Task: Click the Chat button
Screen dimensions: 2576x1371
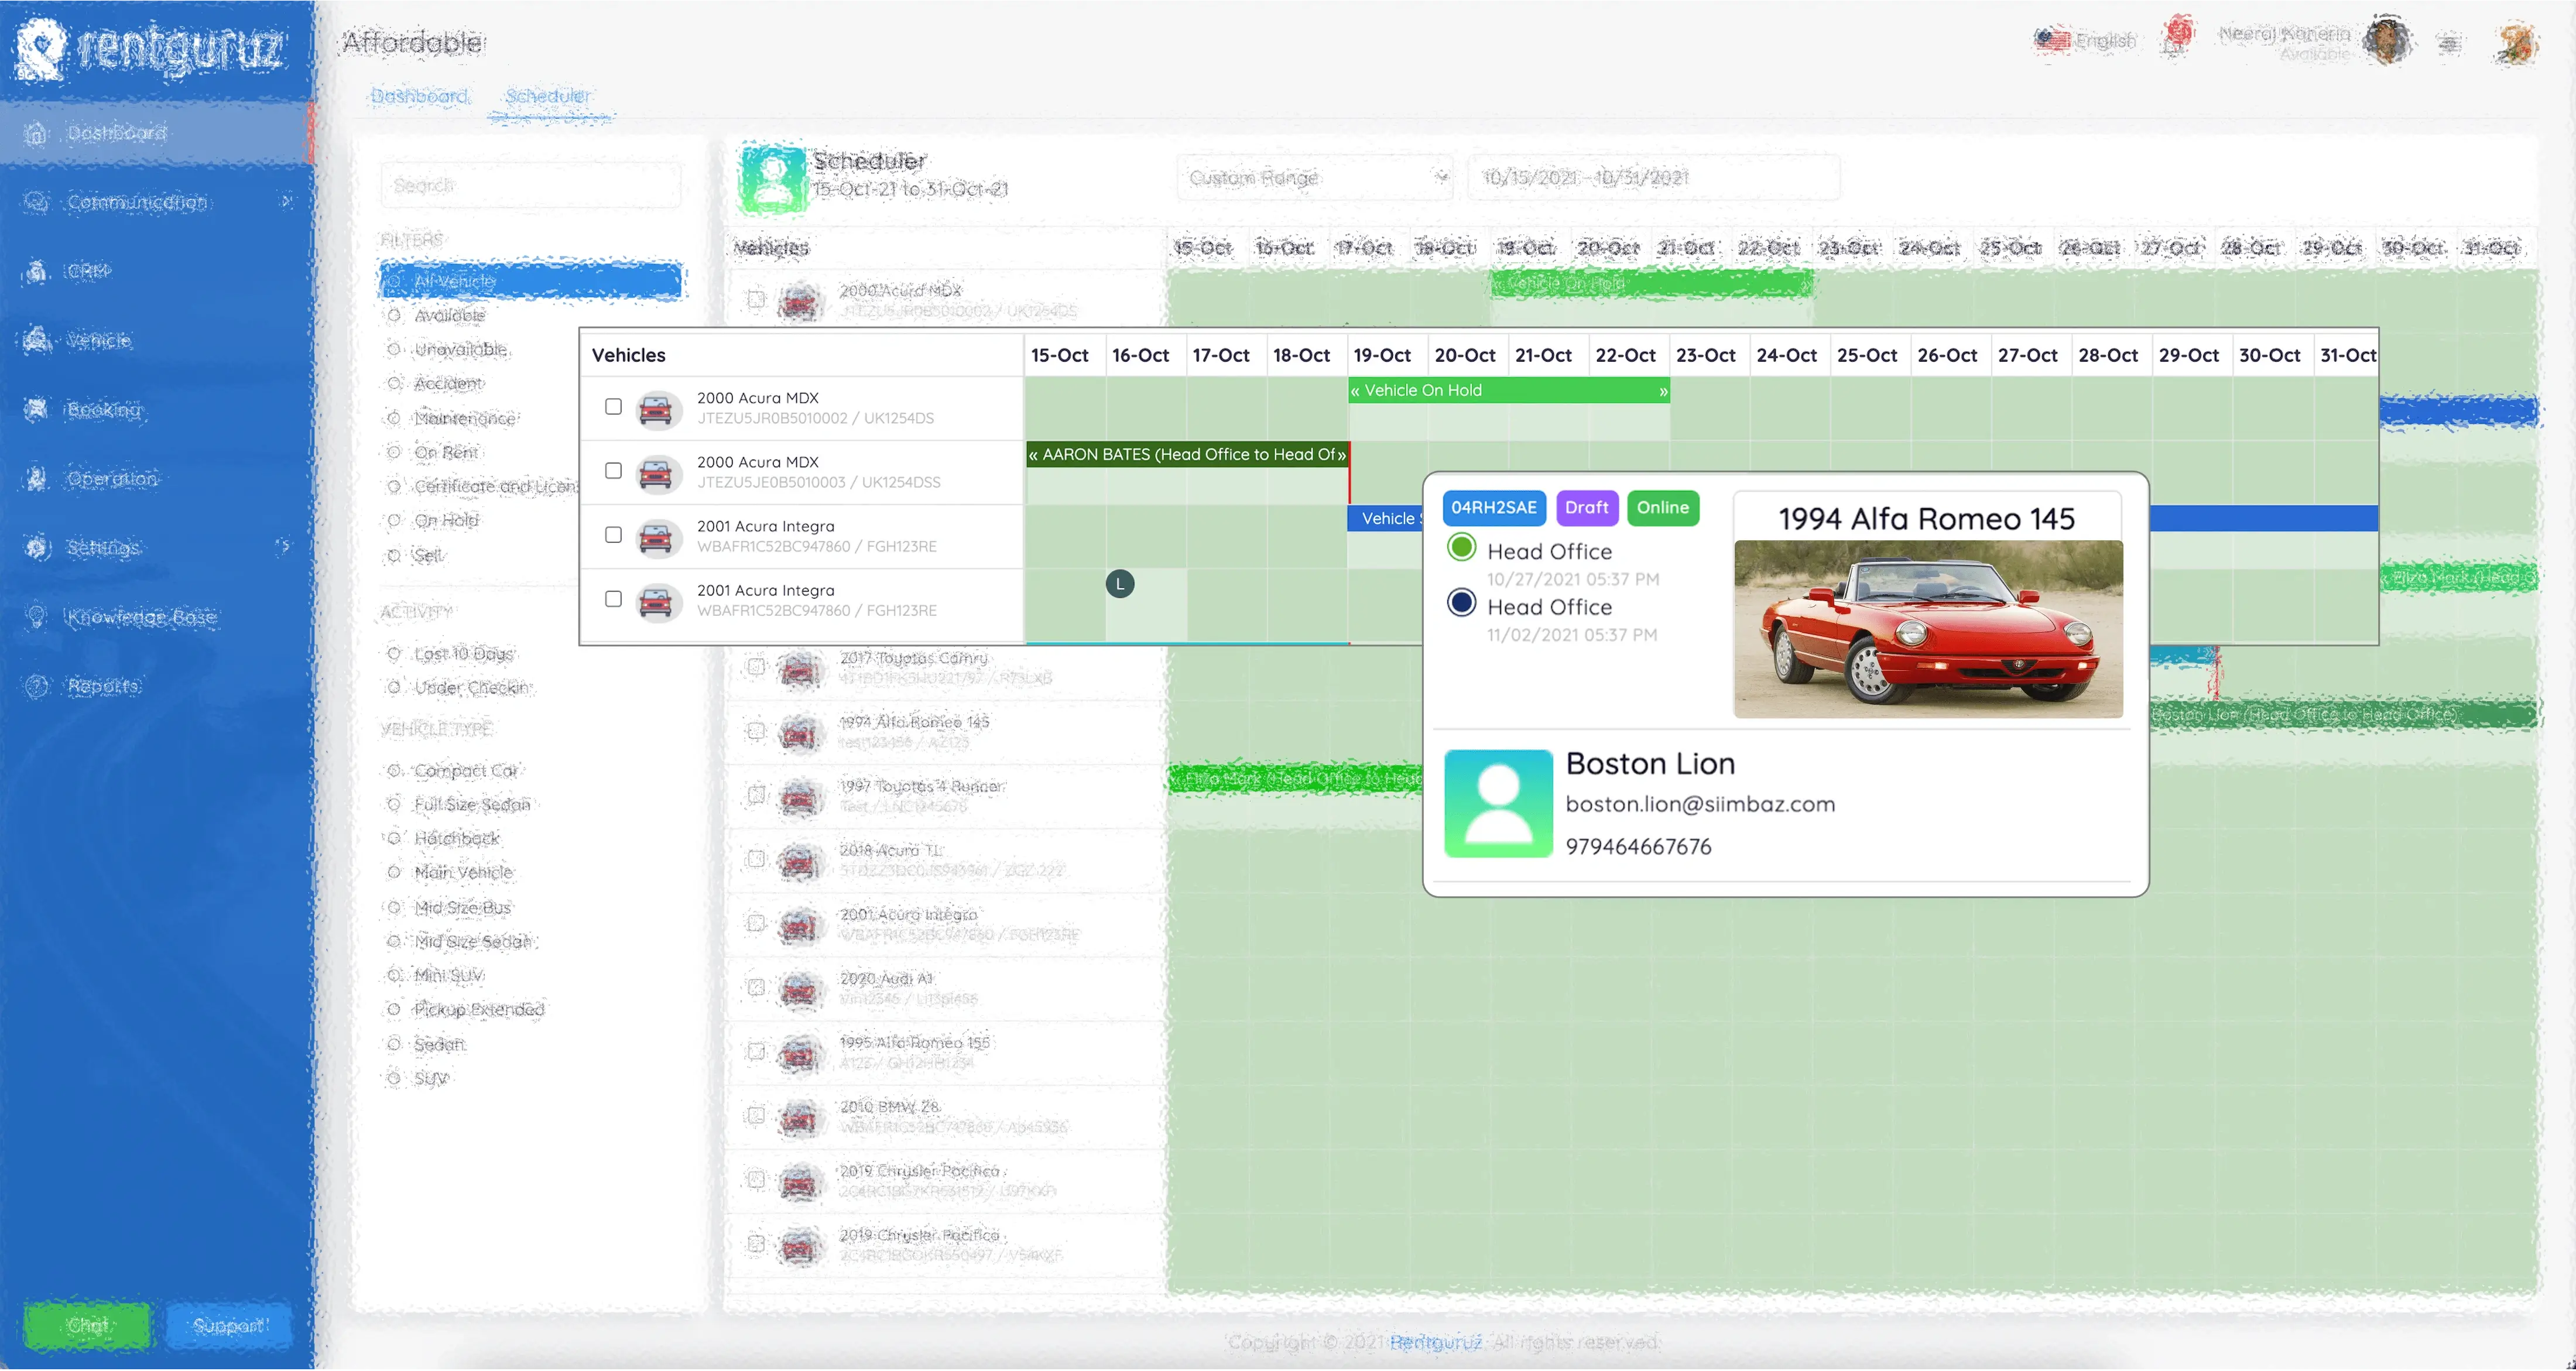Action: [x=87, y=1325]
